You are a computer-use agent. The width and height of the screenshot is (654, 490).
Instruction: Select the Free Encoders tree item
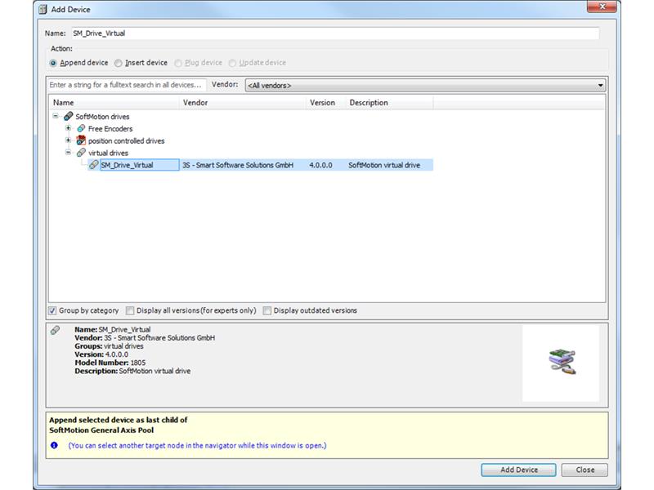click(x=110, y=129)
